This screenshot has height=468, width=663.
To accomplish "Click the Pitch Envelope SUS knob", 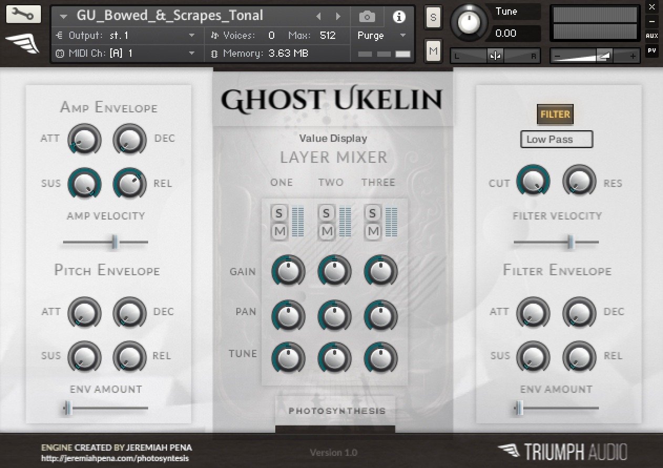I will click(85, 357).
